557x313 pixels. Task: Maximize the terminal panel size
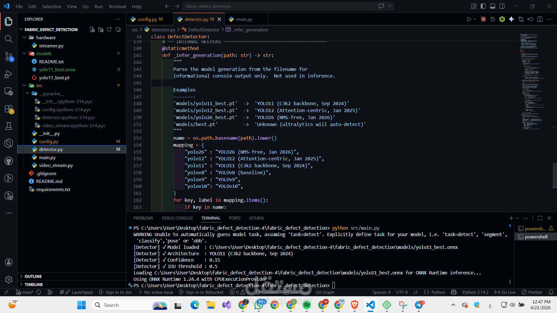540,218
